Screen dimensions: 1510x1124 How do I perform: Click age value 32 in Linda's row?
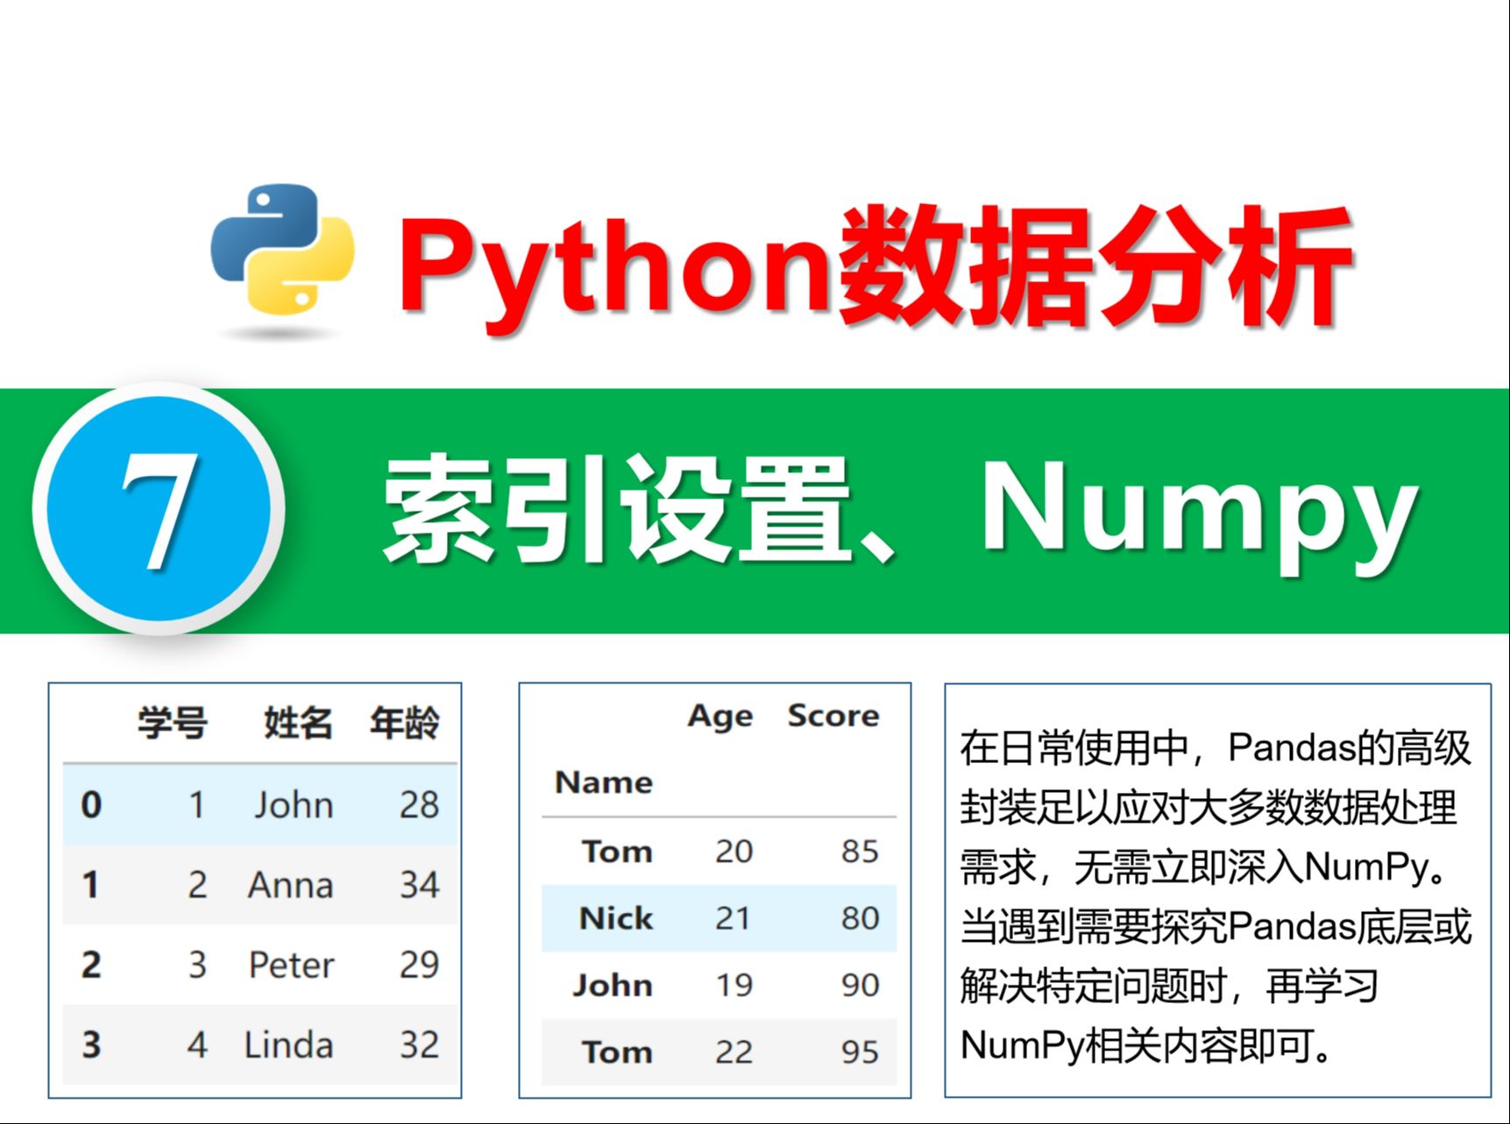419,1044
